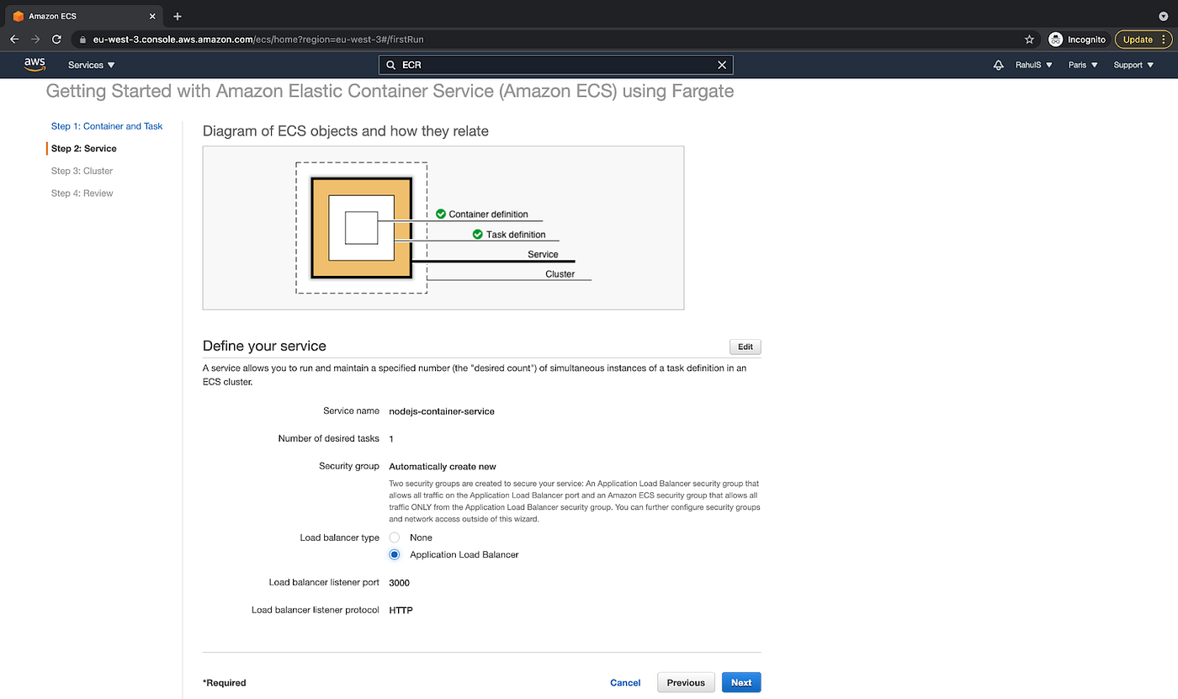The image size is (1178, 699).
Task: Open the RahulS account dropdown
Action: pyautogui.click(x=1034, y=65)
